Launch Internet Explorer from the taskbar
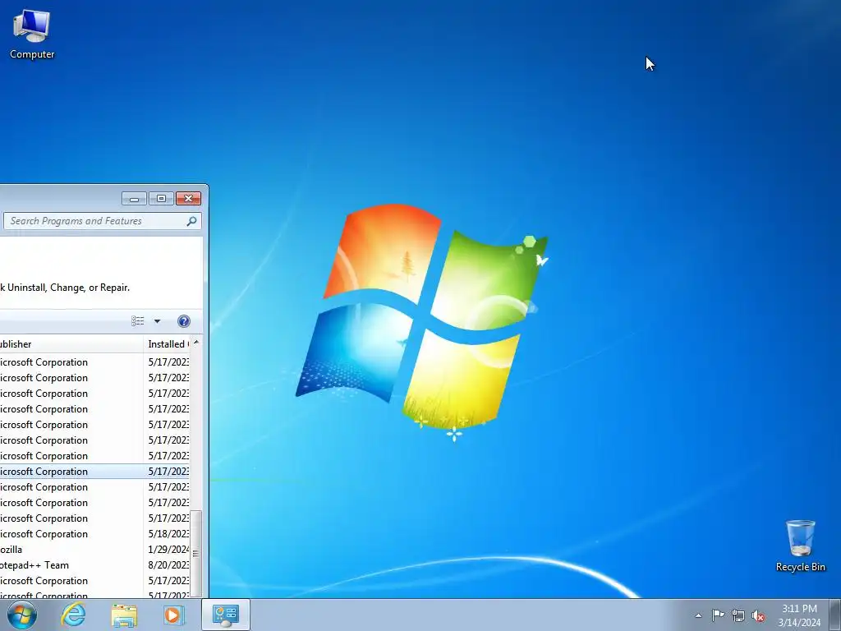This screenshot has width=841, height=631. 73,615
